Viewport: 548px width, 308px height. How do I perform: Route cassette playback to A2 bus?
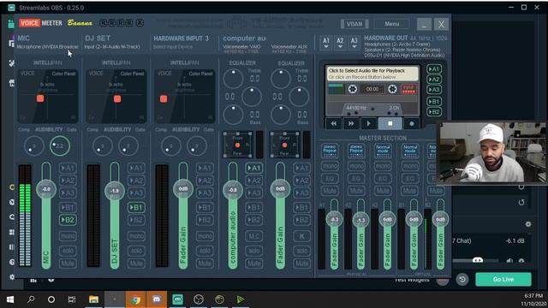pos(434,80)
